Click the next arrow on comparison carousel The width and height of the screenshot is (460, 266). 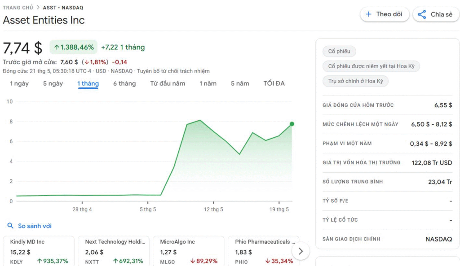tap(301, 251)
